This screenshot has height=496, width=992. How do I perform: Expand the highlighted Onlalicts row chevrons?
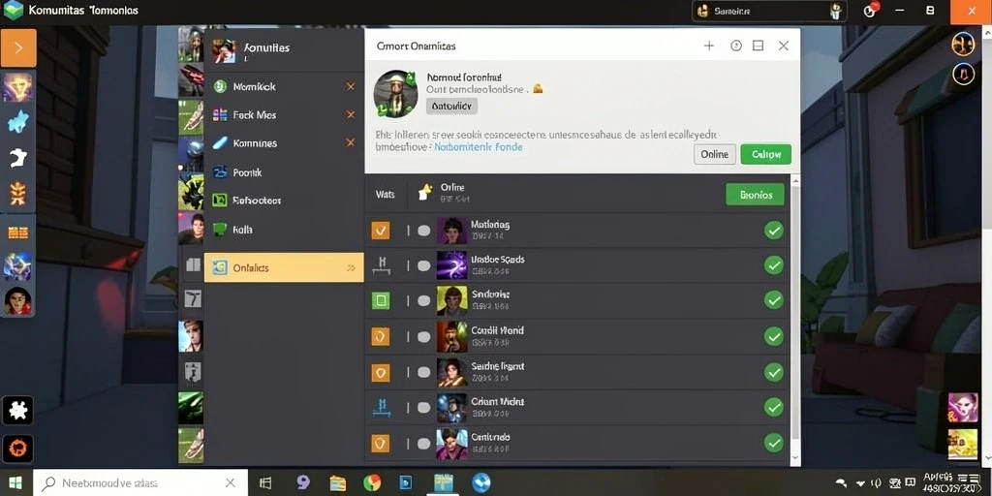351,267
